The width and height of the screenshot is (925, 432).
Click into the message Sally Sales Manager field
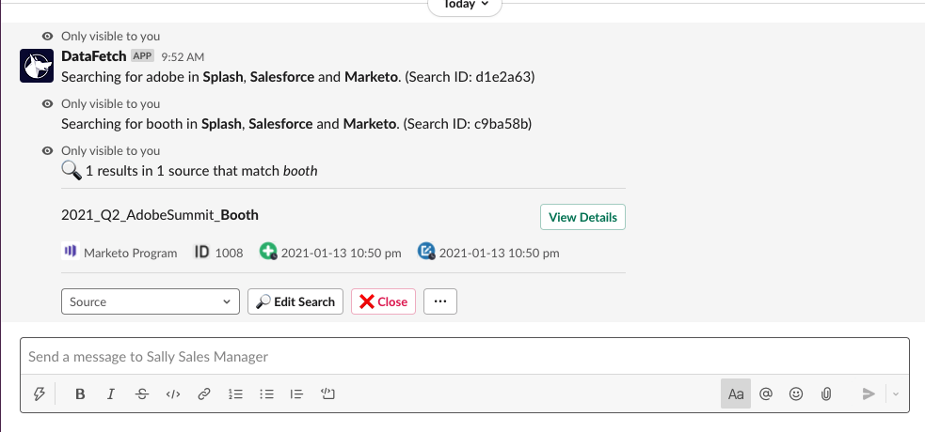[x=461, y=357]
